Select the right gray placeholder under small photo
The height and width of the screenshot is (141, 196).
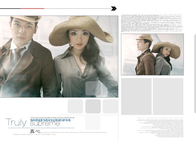(x=168, y=96)
